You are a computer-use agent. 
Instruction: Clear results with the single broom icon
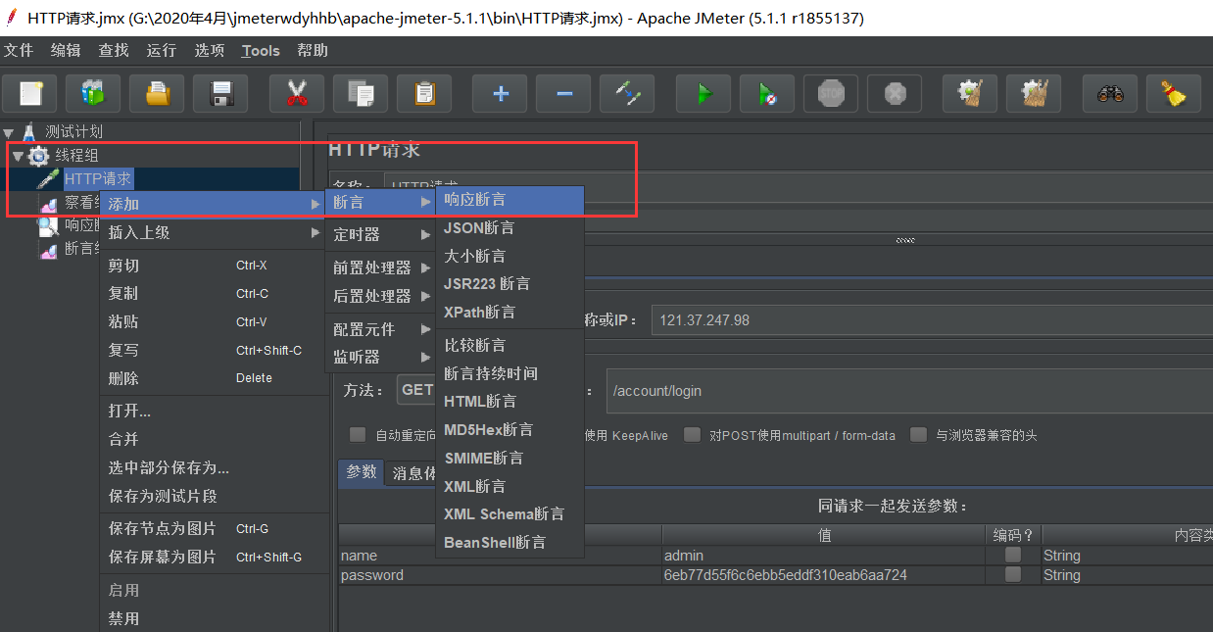pos(970,94)
